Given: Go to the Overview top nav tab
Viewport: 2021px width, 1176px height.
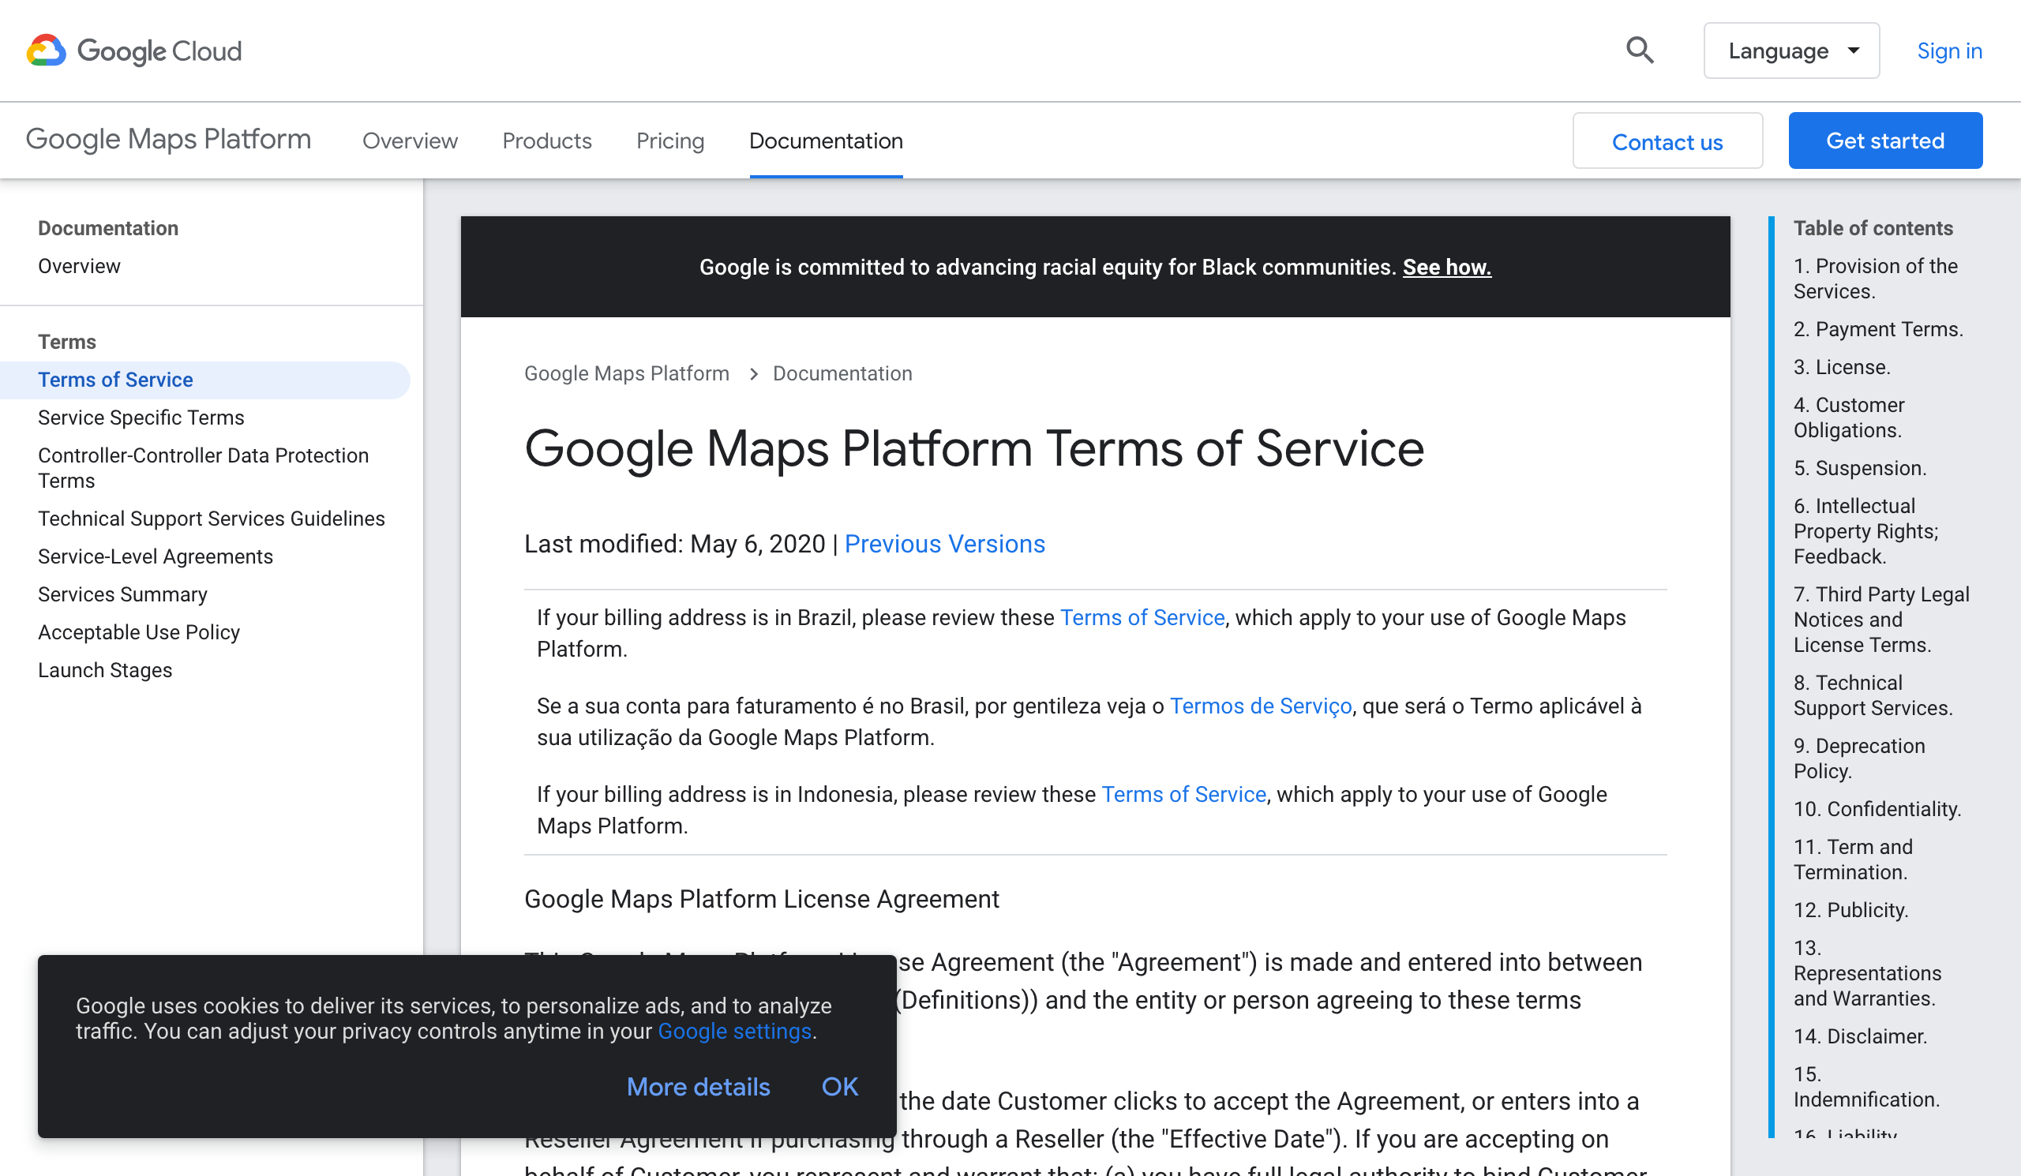Looking at the screenshot, I should click(x=410, y=141).
